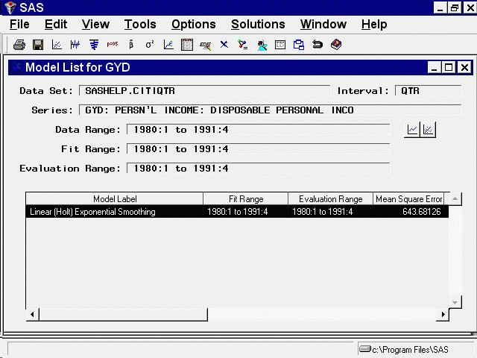The width and height of the screenshot is (477, 358).
Task: Click the second graph button right of Data Range
Action: (429, 129)
